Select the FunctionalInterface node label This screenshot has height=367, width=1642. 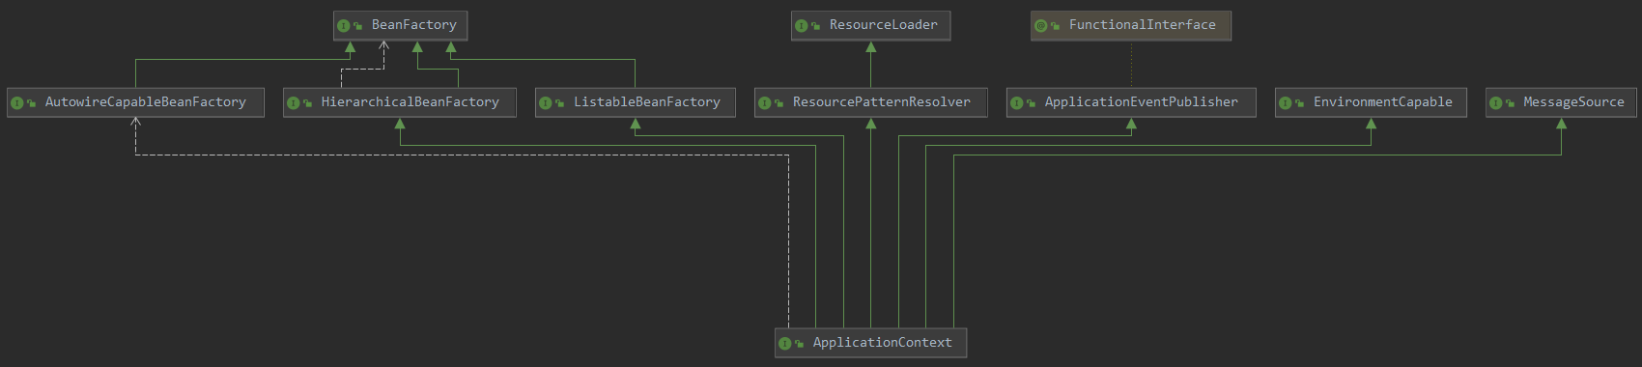coord(1143,25)
